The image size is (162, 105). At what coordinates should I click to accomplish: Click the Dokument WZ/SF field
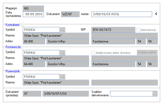click(70, 14)
